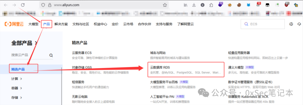The image size is (303, 105).
Task: Click the blue cat-head extension icon
Action: tap(248, 5)
